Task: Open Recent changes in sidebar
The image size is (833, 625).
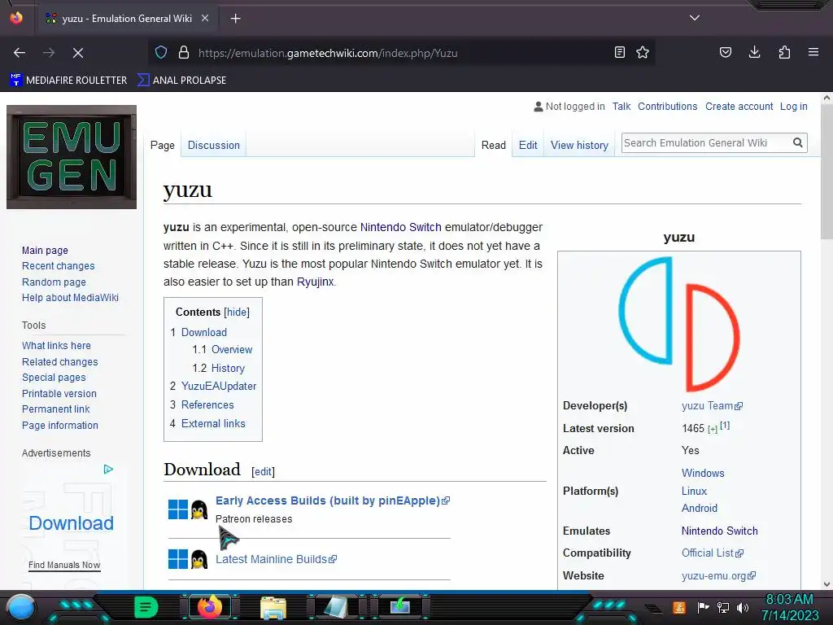Action: (x=58, y=266)
